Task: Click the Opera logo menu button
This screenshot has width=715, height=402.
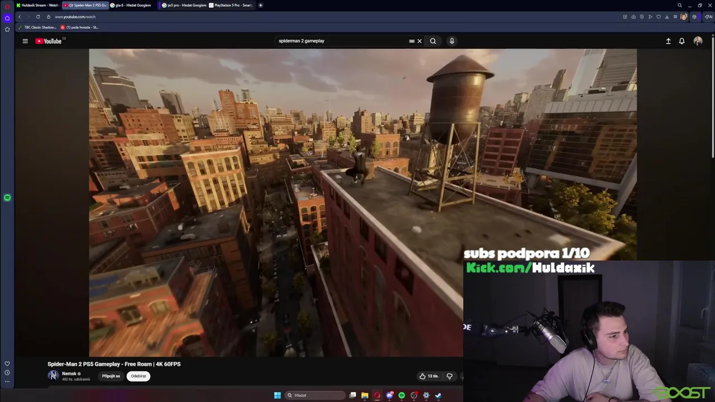Action: pos(7,6)
